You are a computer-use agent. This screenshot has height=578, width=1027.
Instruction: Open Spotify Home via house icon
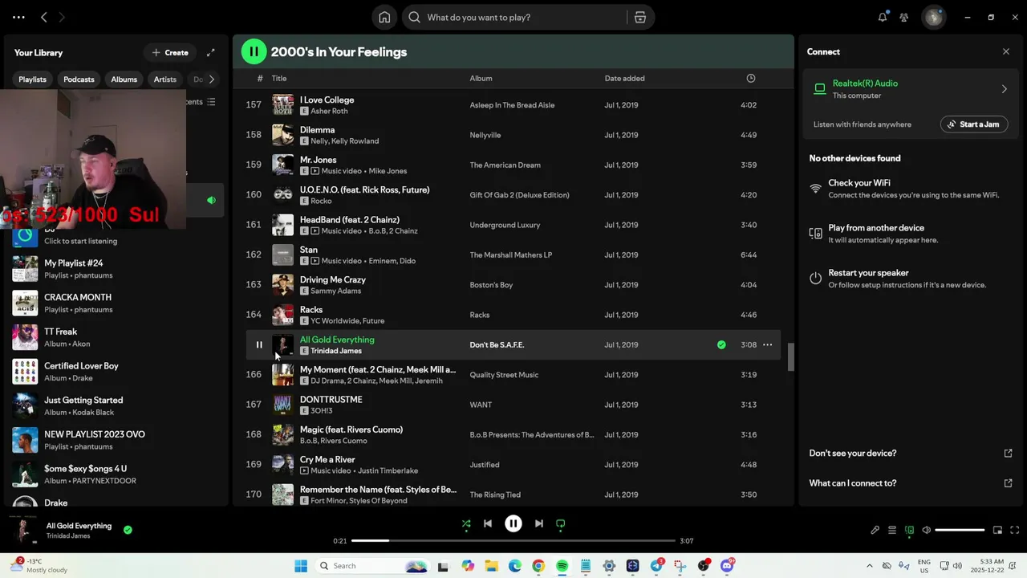pyautogui.click(x=384, y=17)
